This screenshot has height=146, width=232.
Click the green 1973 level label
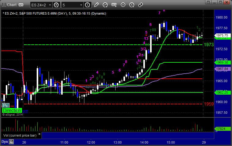point(209,45)
